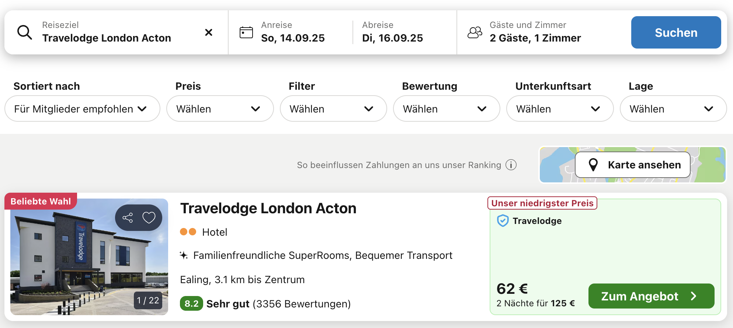
Task: Open the Unterkunftsart dropdown
Action: 560,108
